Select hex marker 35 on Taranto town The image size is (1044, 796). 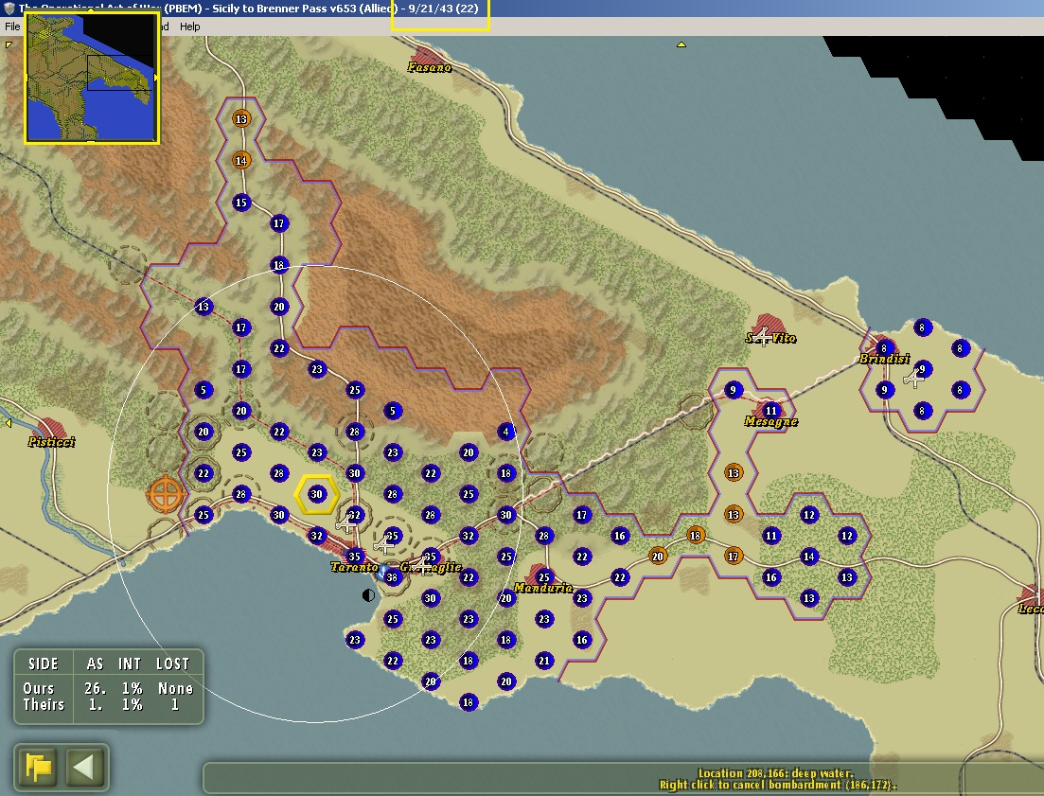pos(354,557)
